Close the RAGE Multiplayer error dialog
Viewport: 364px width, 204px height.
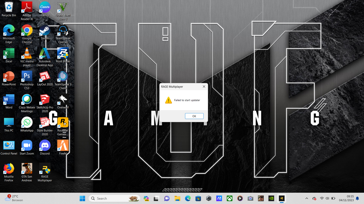204,87
